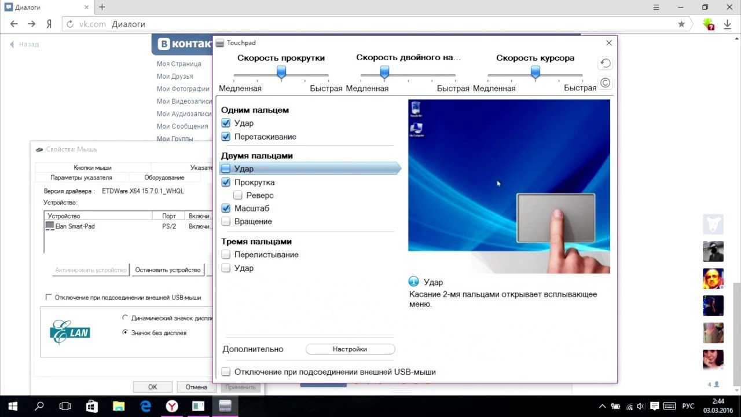Image resolution: width=741 pixels, height=417 pixels.
Task: Open Yandex Browser from taskbar
Action: click(x=172, y=406)
